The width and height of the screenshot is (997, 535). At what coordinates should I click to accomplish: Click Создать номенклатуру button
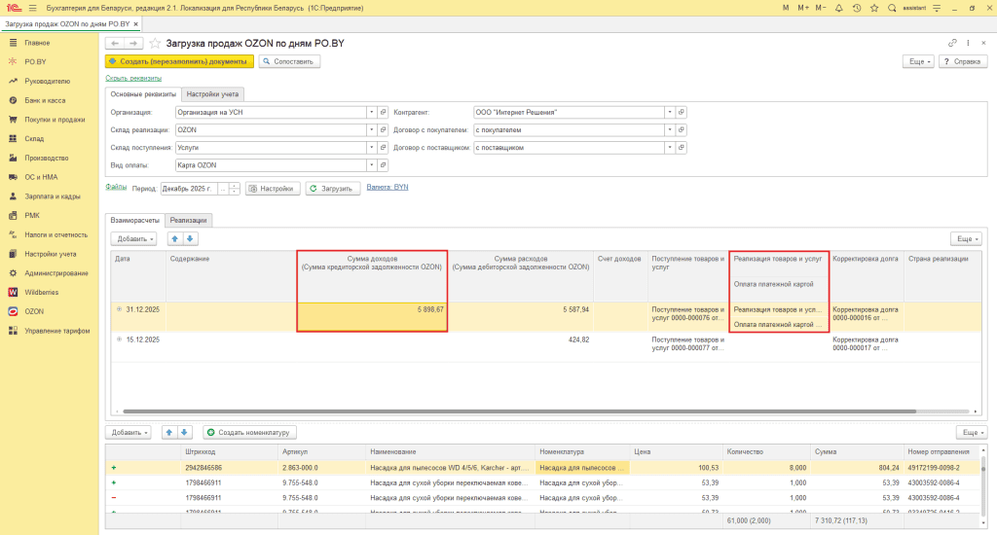(x=250, y=432)
